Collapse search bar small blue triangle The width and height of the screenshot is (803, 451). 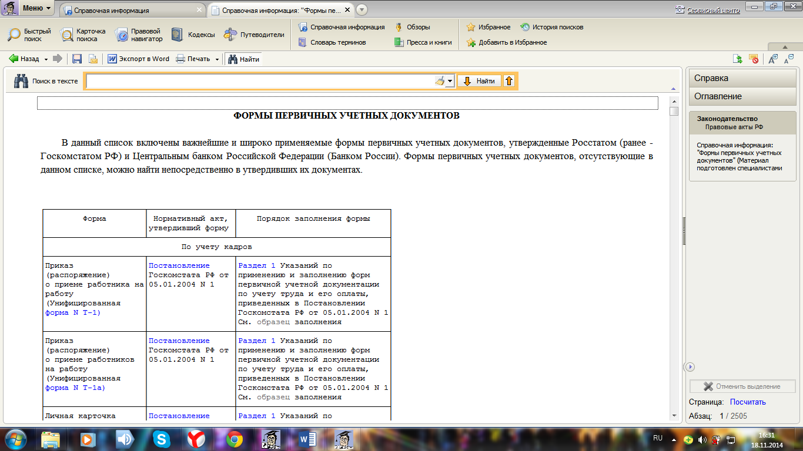tap(672, 89)
